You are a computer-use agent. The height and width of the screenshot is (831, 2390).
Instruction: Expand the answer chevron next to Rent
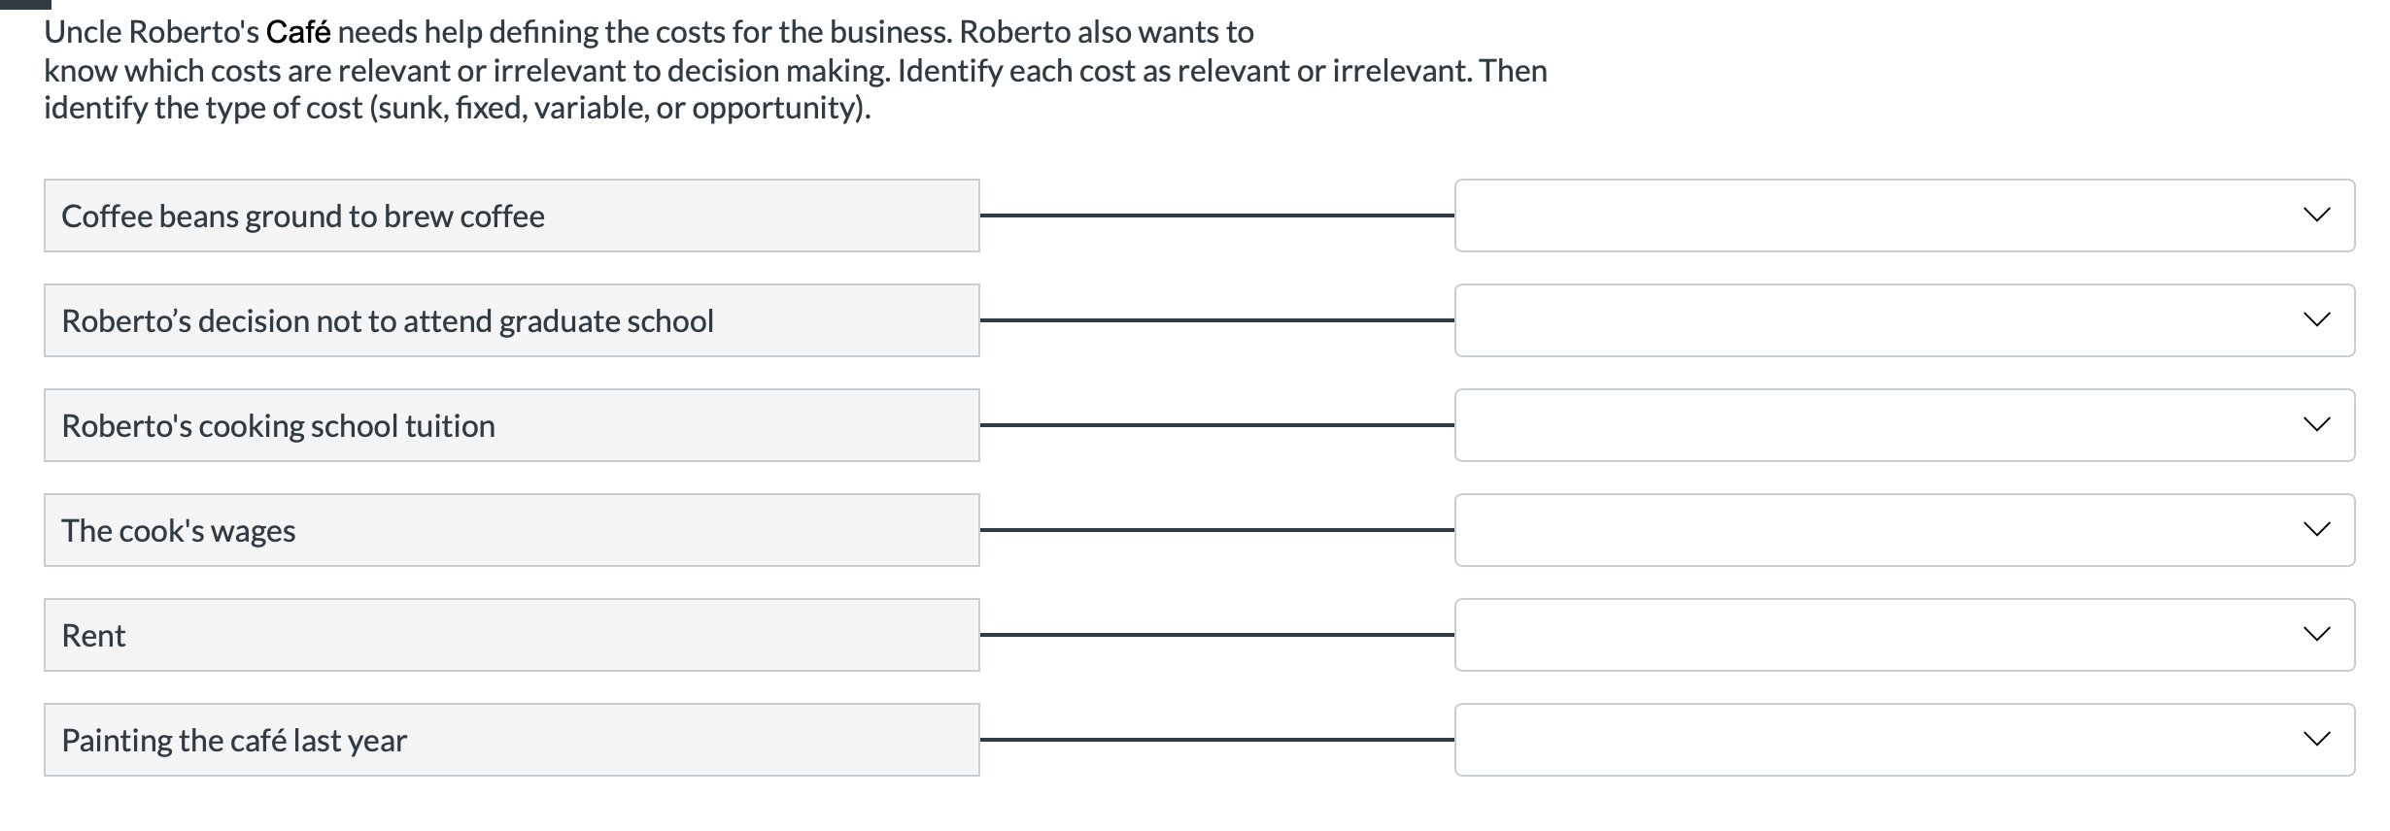tap(2319, 635)
